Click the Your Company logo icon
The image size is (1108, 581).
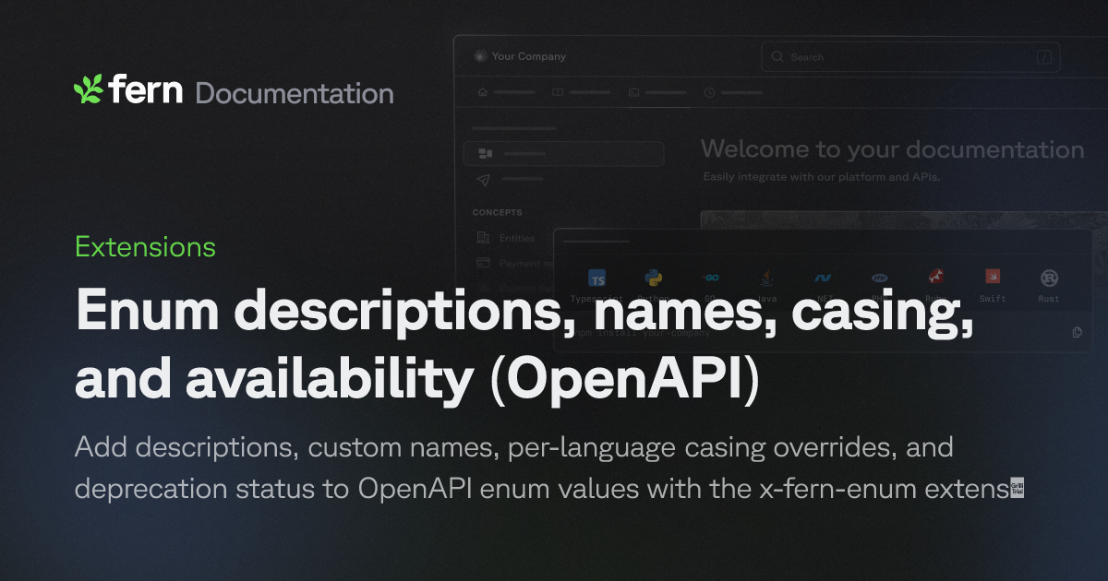coord(479,56)
